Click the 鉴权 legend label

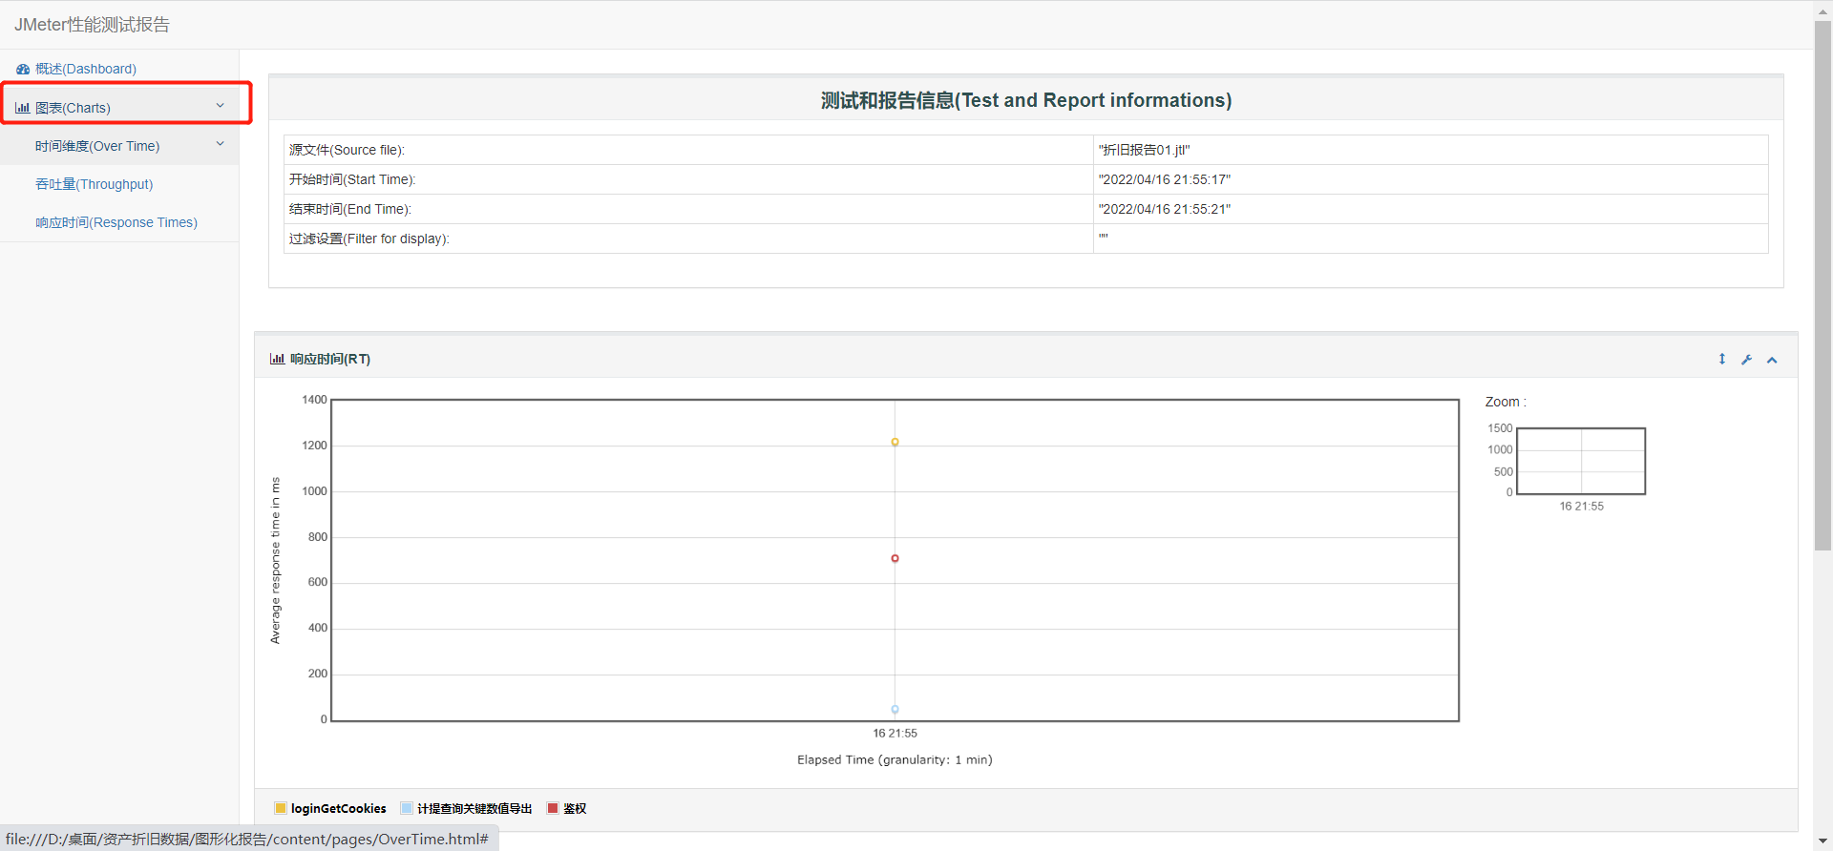click(x=575, y=808)
